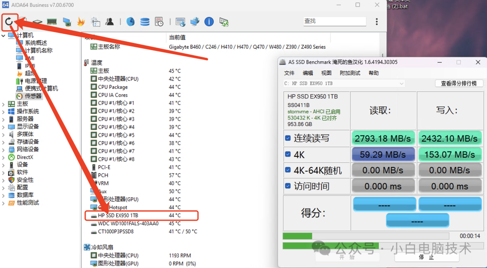Open the memory benchmark RAM-stick toolbar icon

tap(51, 22)
